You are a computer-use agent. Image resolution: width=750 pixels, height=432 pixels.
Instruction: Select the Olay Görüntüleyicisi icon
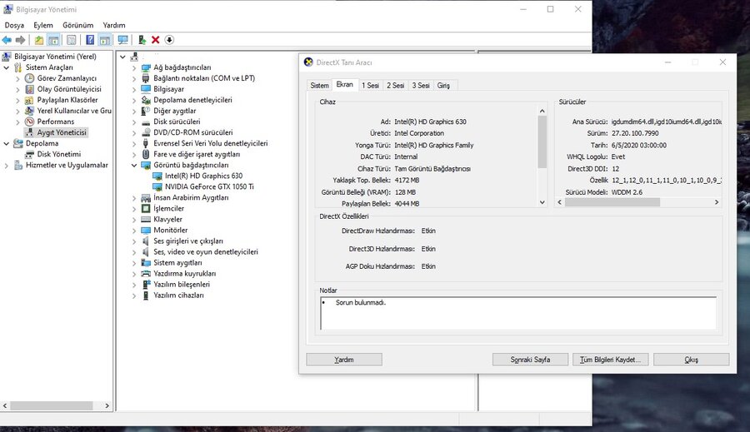click(30, 89)
